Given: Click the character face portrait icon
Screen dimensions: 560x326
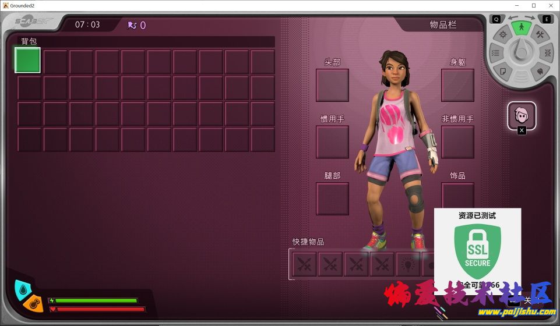Looking at the screenshot, I should (521, 115).
